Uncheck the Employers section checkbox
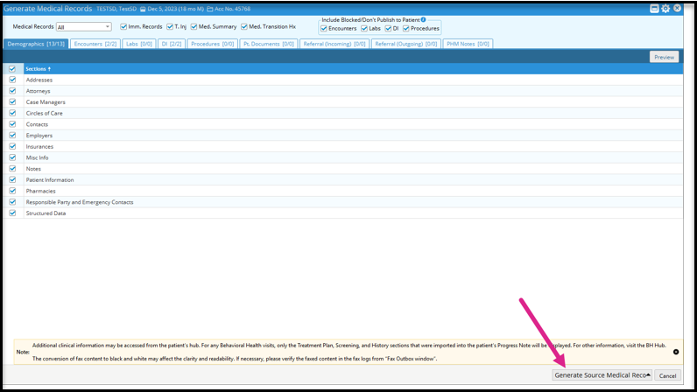Screen dimensions: 697x392 (x=12, y=135)
